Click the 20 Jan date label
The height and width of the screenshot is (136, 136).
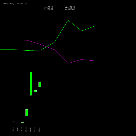(x=26, y=129)
